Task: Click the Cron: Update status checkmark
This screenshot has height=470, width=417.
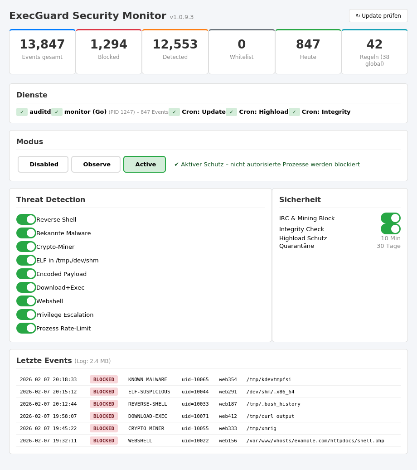Action: pyautogui.click(x=174, y=112)
